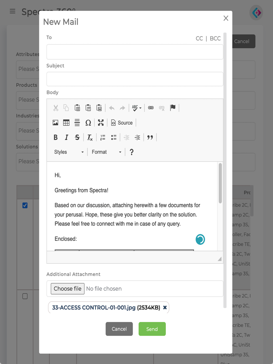
Task: Open the spell check dropdown
Action: 136,108
